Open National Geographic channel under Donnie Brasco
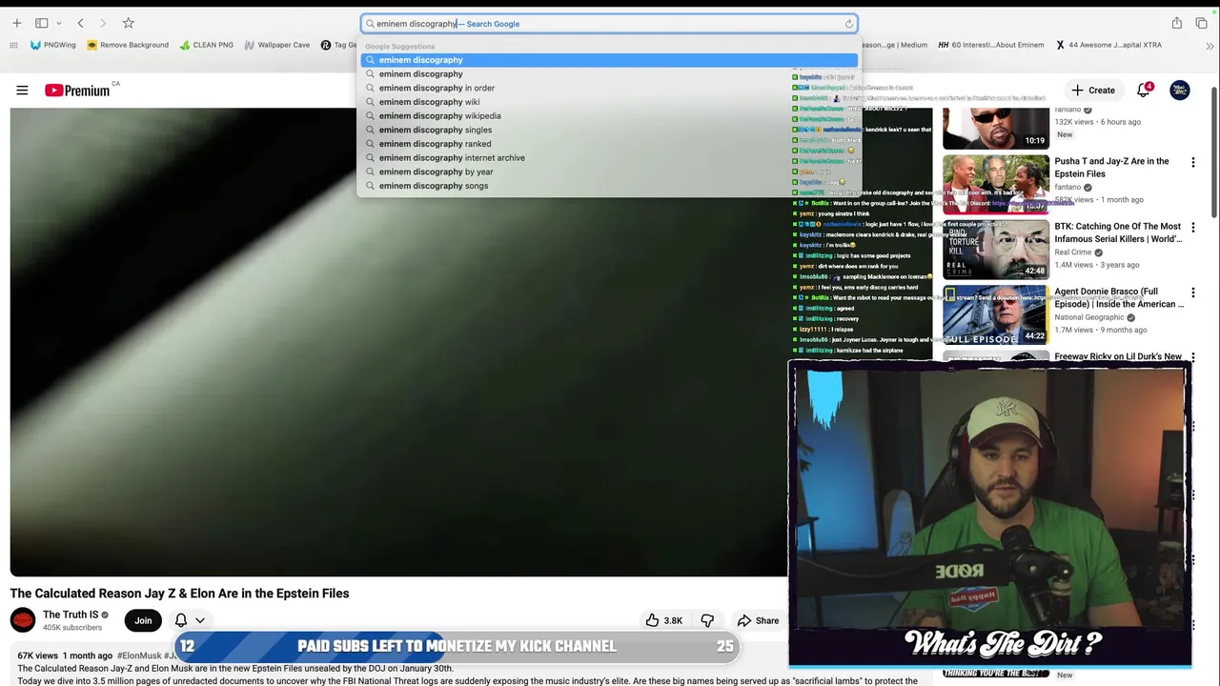Screen dimensions: 1220x686 point(1088,317)
